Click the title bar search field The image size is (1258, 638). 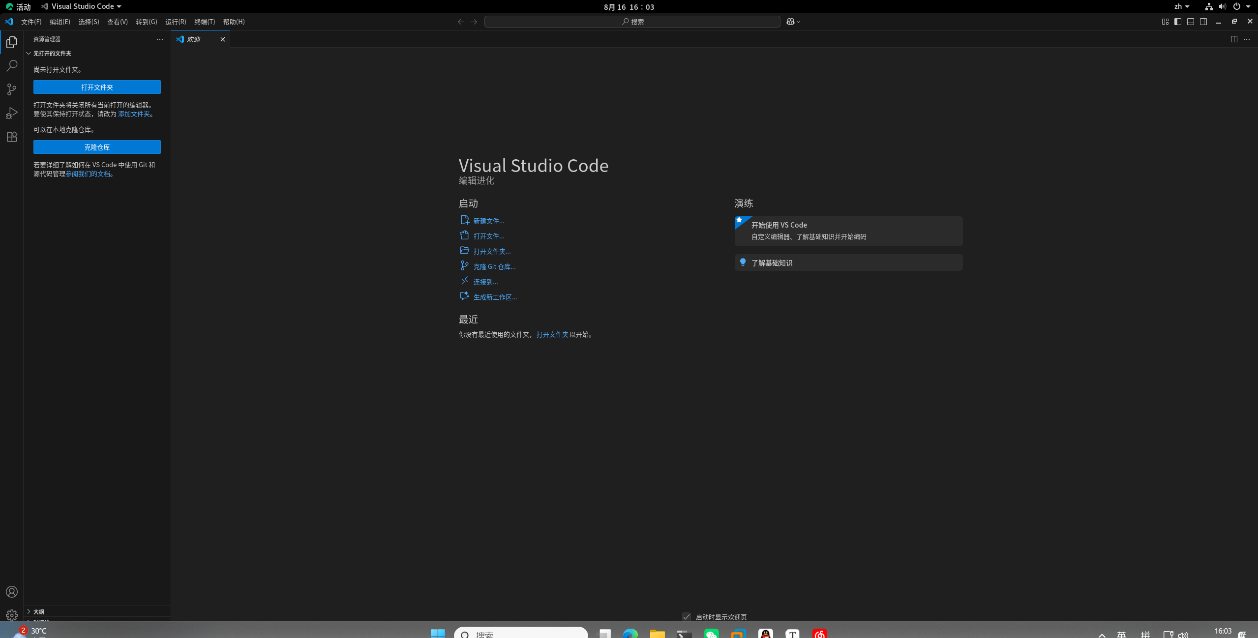click(x=632, y=22)
